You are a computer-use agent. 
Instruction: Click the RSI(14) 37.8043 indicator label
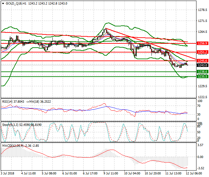coord(13,102)
